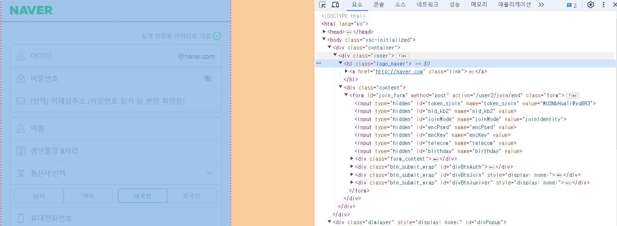
Task: Focus the 이름 input field
Action: 116,128
